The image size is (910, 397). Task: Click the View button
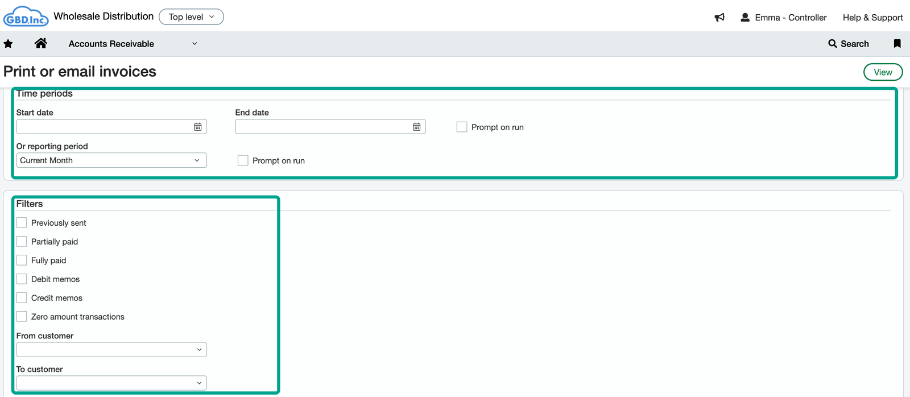point(883,72)
